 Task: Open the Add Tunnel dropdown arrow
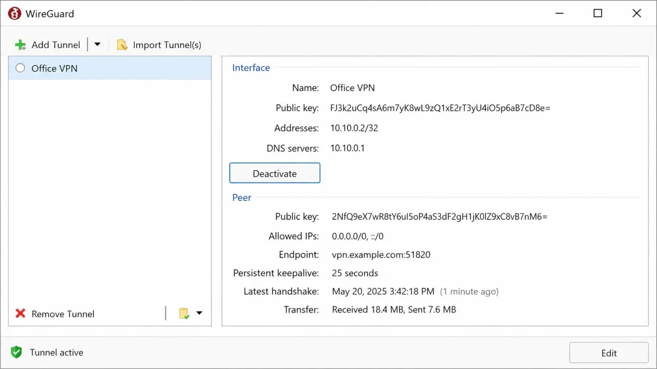pyautogui.click(x=97, y=44)
